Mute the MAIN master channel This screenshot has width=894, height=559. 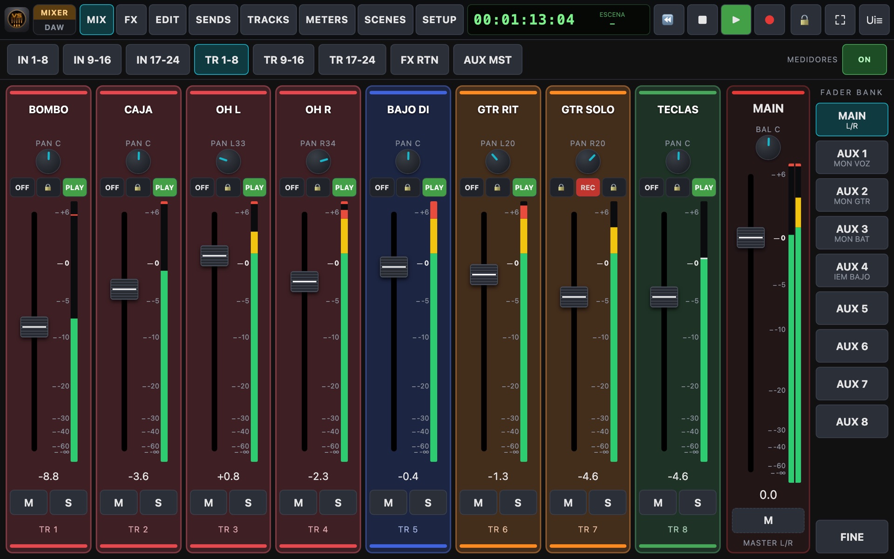(x=768, y=520)
